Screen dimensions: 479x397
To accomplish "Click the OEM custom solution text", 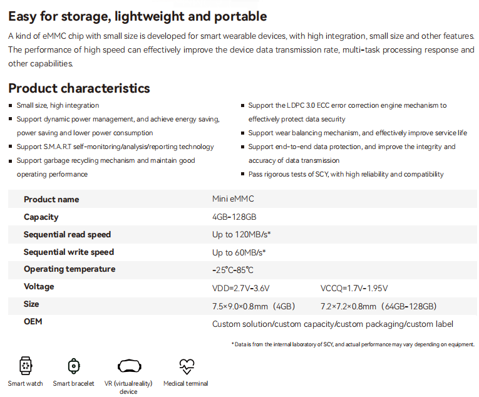I will pyautogui.click(x=332, y=324).
